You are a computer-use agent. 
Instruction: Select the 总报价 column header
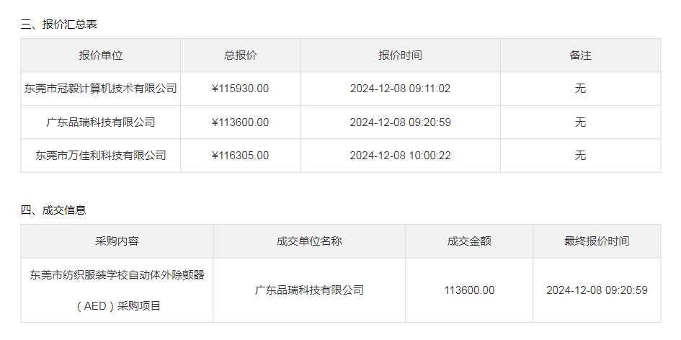click(x=240, y=55)
